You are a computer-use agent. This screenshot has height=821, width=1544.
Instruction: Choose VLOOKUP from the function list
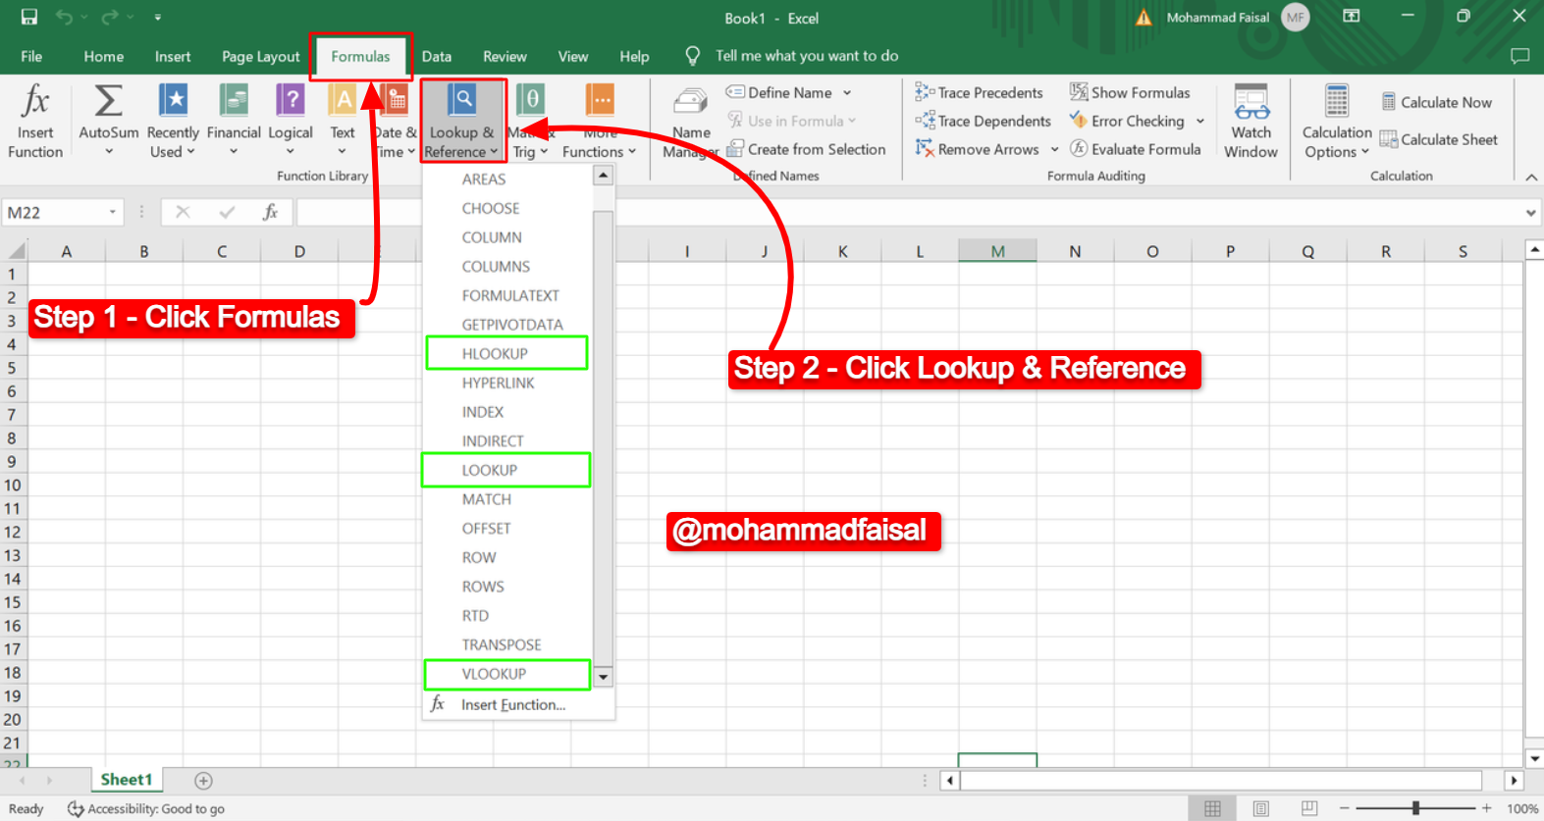tap(506, 674)
